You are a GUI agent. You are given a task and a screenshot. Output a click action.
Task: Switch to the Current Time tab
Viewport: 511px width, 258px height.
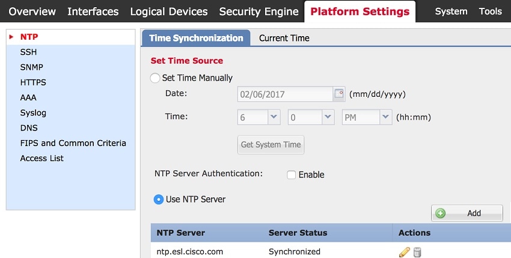tap(284, 38)
